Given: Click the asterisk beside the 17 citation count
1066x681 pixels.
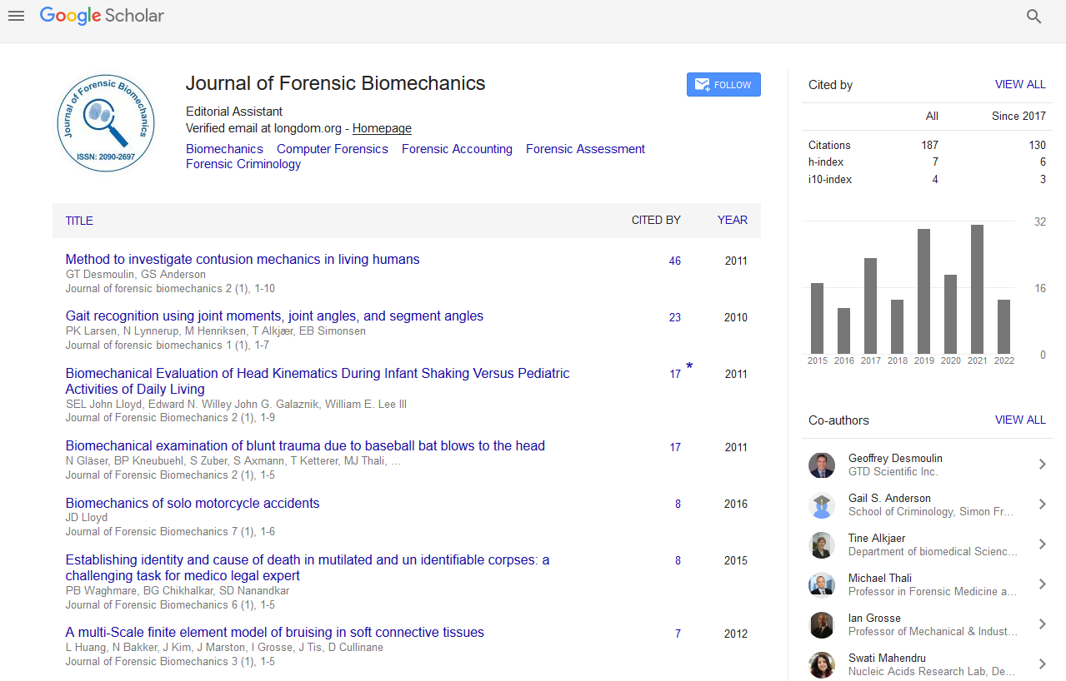Looking at the screenshot, I should point(689,367).
